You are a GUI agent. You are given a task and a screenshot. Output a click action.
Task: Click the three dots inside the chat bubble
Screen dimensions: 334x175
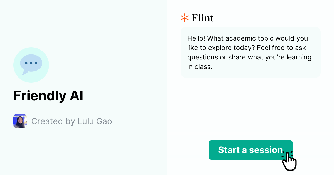pos(31,63)
